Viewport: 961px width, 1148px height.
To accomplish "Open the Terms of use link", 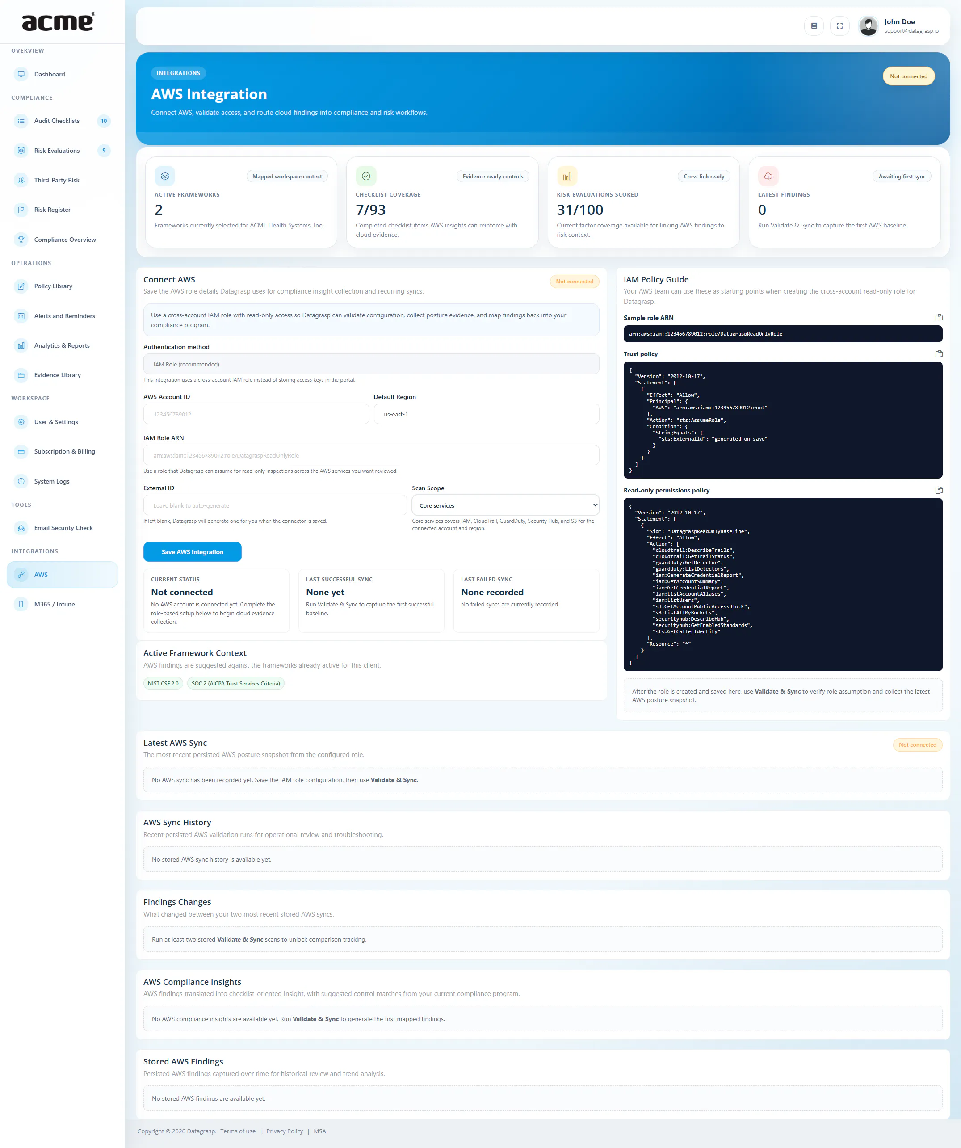I will (238, 1131).
